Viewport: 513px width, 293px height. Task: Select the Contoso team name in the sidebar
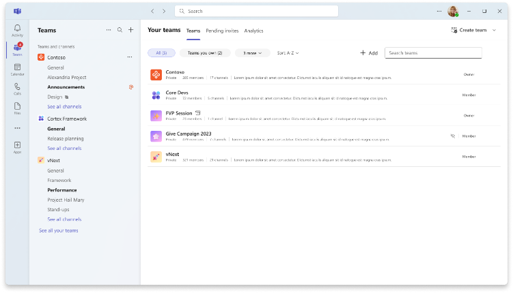point(56,57)
